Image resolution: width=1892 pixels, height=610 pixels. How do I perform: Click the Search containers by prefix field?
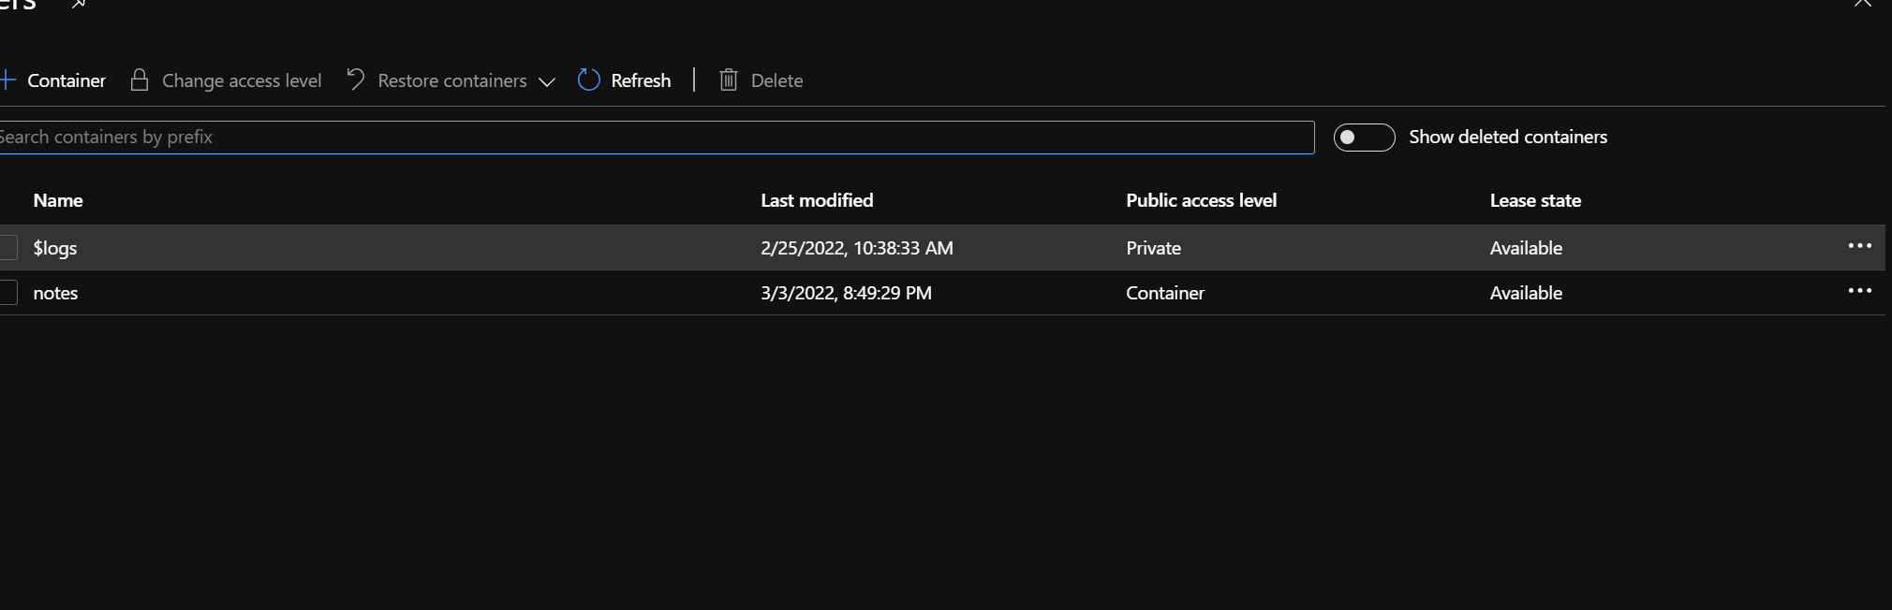tap(657, 138)
